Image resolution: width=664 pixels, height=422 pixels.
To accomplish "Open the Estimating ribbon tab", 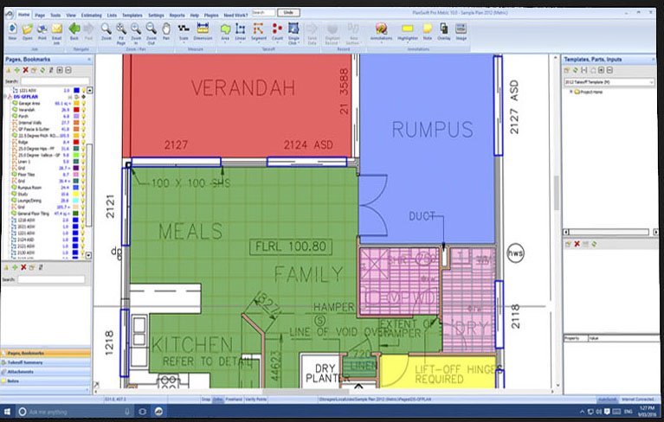I will pos(92,15).
